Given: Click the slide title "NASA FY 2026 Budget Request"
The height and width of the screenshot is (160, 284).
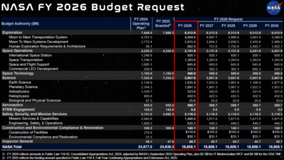Looking at the screenshot, I should tap(93, 7).
